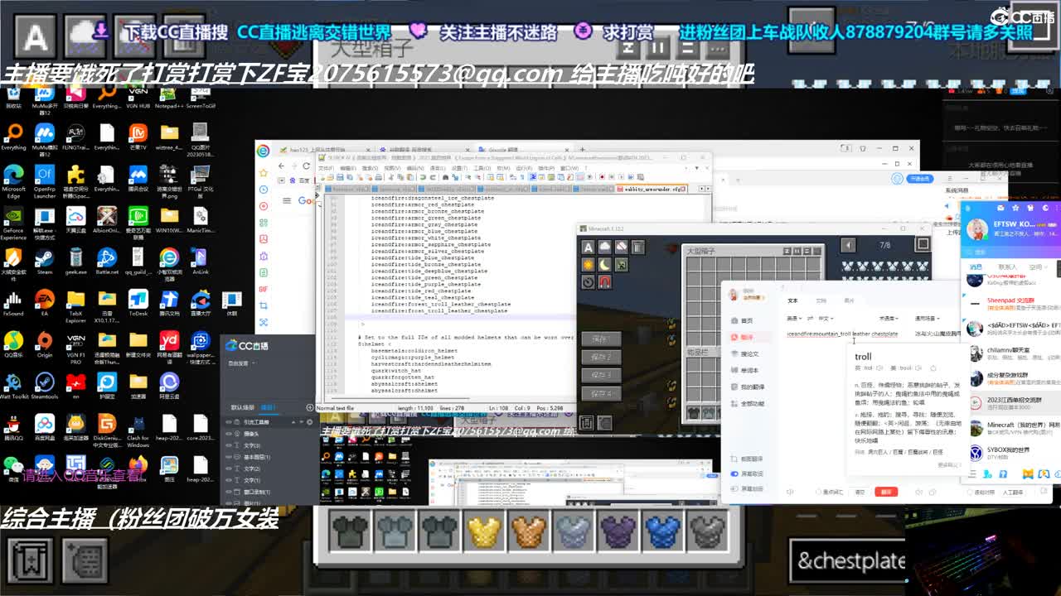Toggle the 屏幕取词 switch in translator
The width and height of the screenshot is (1061, 596).
734,473
